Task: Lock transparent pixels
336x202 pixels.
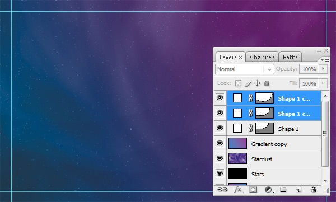Action: pyautogui.click(x=239, y=83)
